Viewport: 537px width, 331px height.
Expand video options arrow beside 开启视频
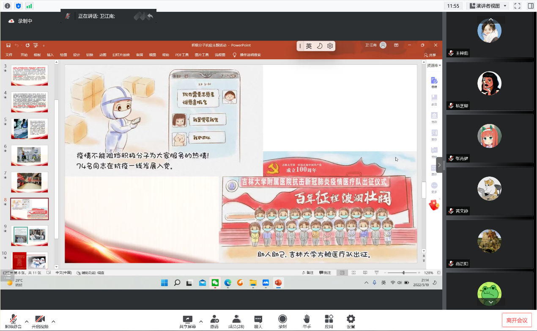click(53, 321)
